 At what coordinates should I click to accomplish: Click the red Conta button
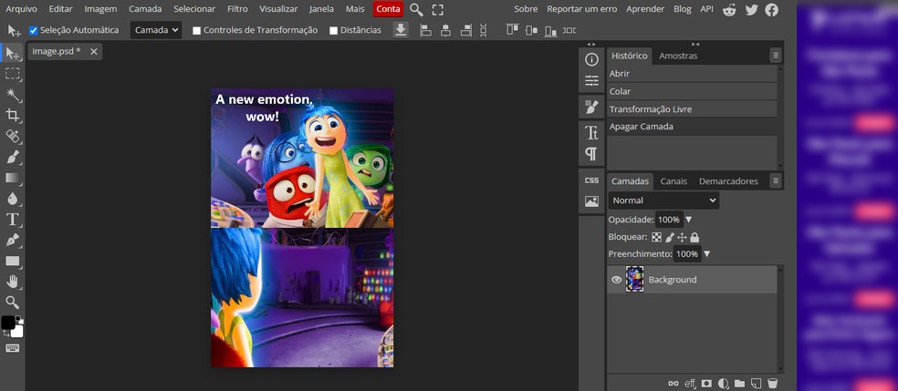click(388, 9)
